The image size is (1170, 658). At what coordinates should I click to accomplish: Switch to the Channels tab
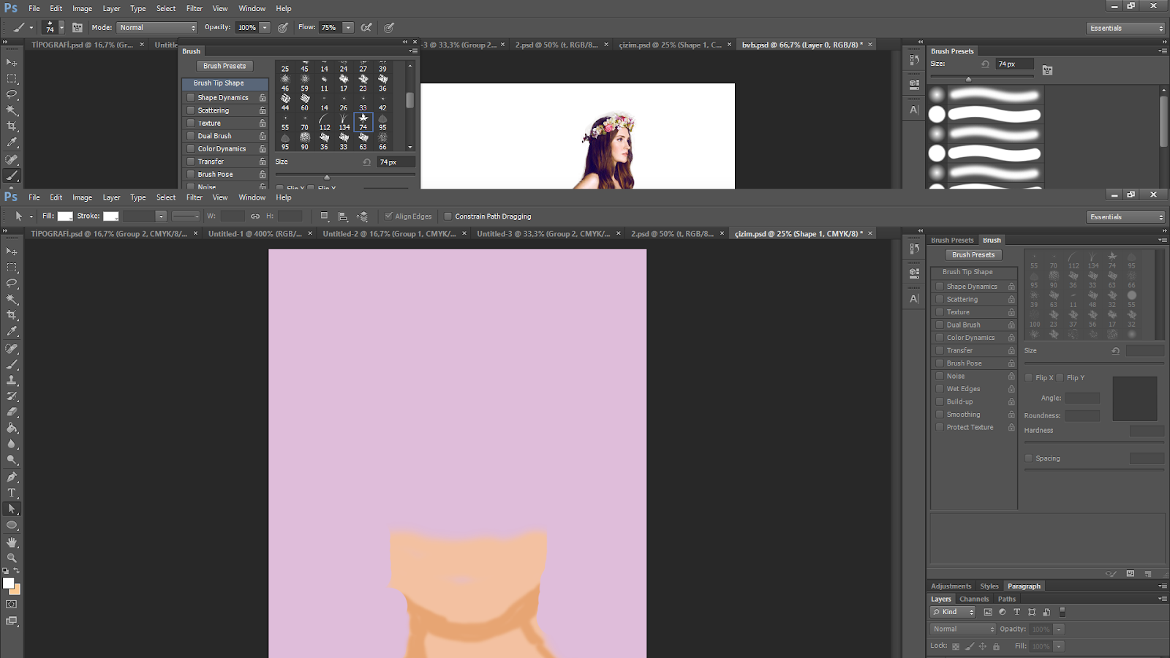(974, 599)
